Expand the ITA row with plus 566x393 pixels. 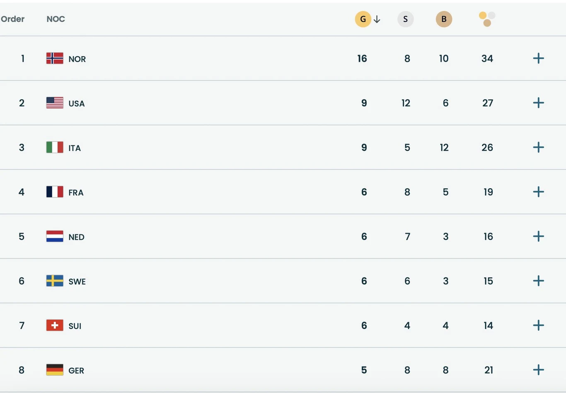pyautogui.click(x=538, y=147)
